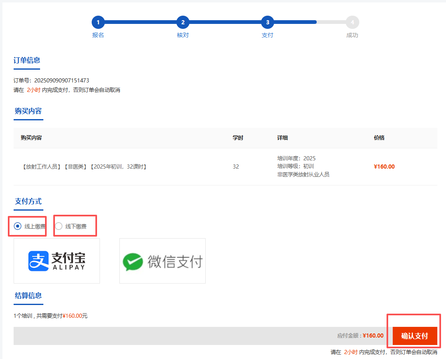This screenshot has width=446, height=359.
Task: Click the ¥160.00 price in the table row
Action: (384, 167)
